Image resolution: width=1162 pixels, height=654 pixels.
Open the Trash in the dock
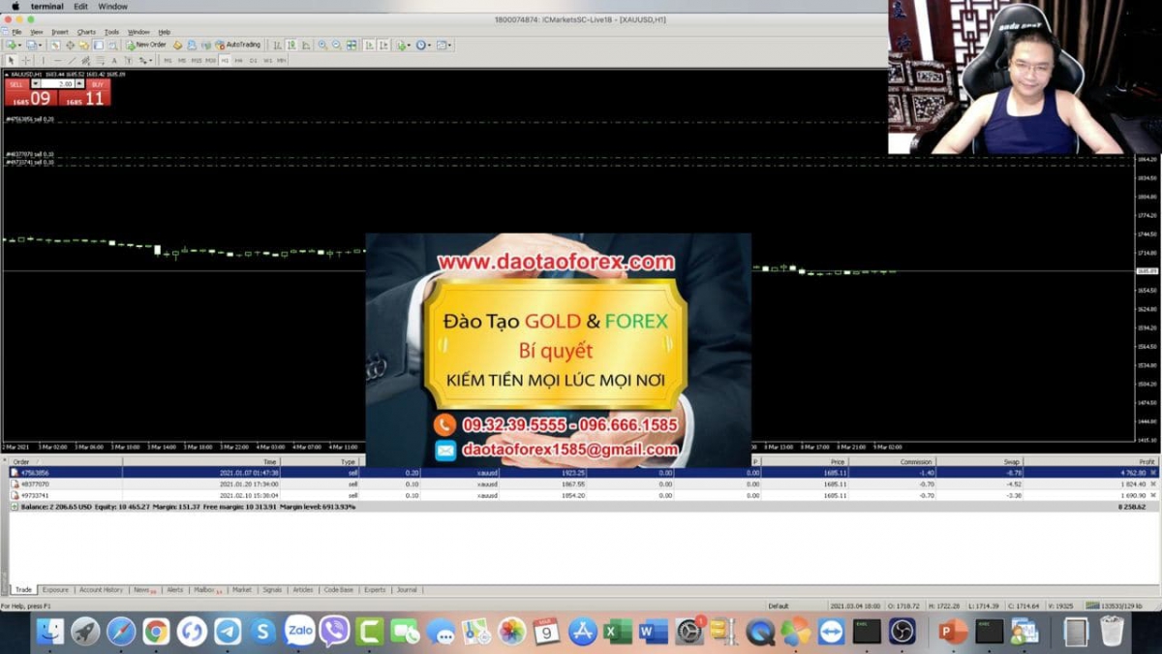point(1112,632)
